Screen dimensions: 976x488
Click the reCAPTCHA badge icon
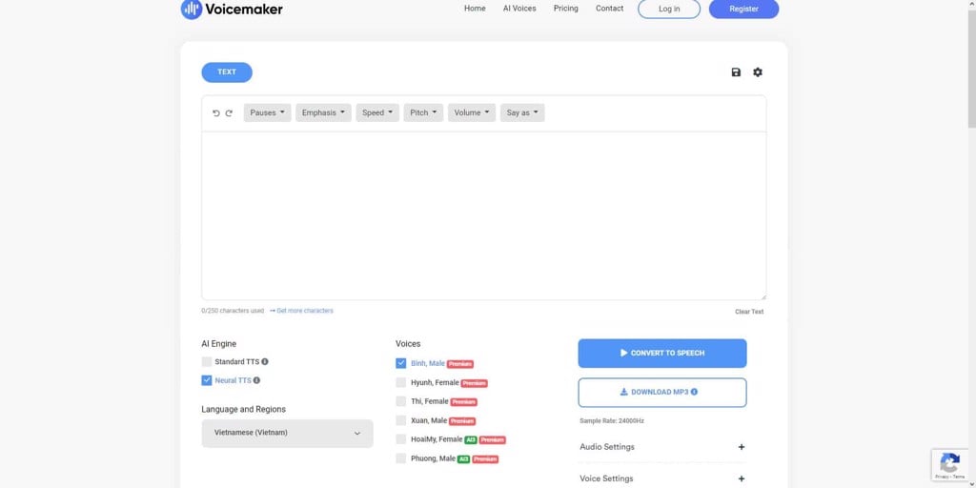950,465
